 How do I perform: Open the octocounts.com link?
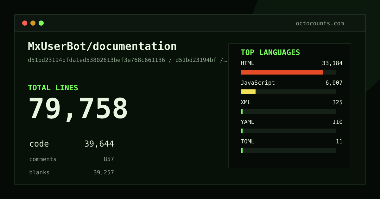pos(320,23)
